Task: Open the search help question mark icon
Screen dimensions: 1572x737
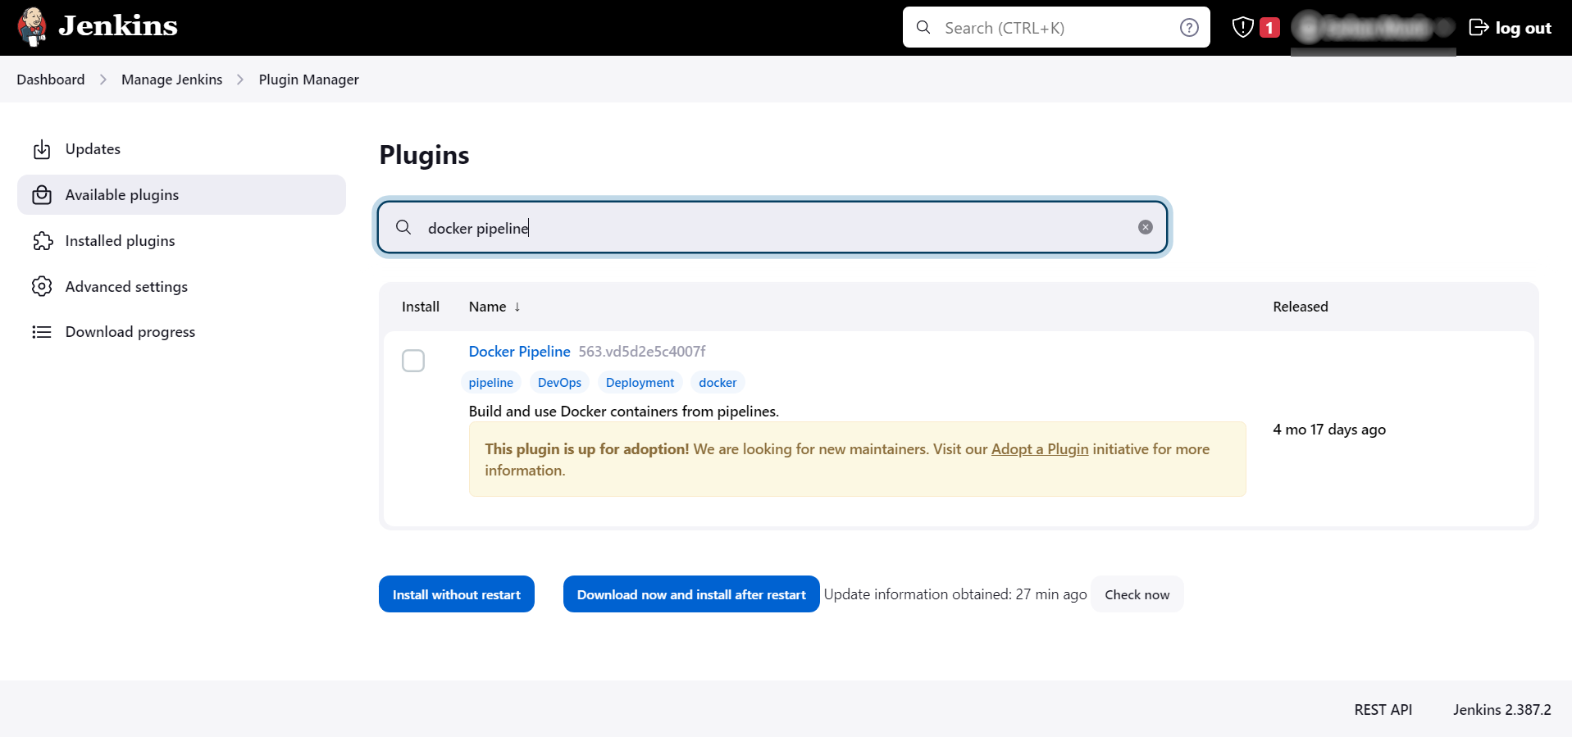Action: [1189, 28]
